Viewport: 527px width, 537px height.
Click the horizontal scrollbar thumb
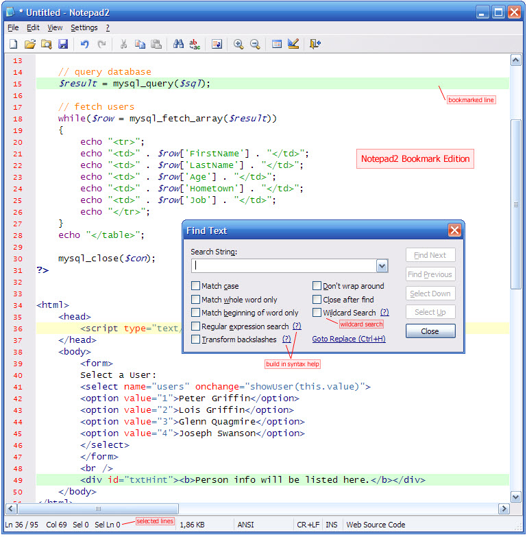tap(98, 509)
